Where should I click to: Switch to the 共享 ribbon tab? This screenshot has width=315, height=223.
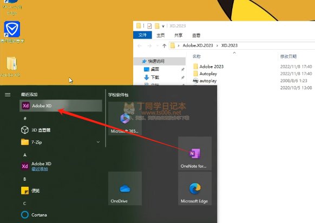pyautogui.click(x=178, y=35)
